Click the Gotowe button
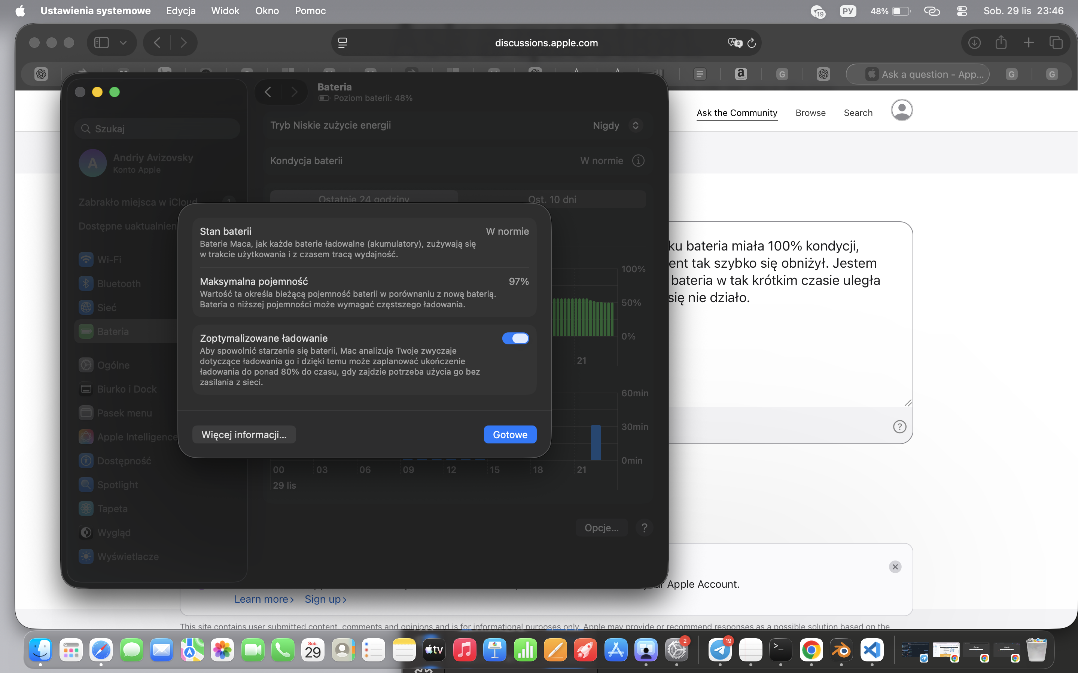1078x673 pixels. (509, 434)
